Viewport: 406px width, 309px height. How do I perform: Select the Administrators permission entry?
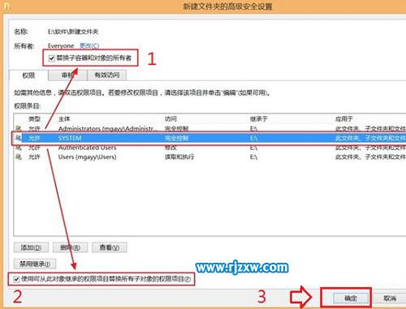click(x=210, y=129)
